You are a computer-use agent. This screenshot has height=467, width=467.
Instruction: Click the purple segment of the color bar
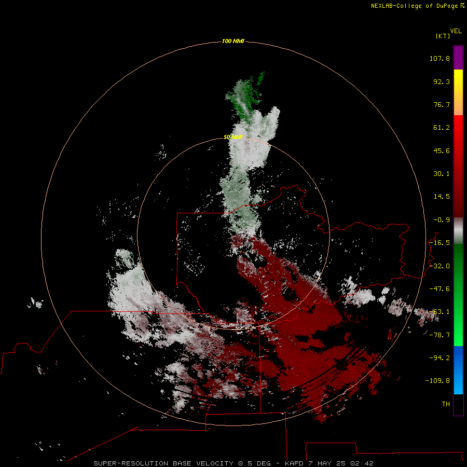[x=458, y=58]
